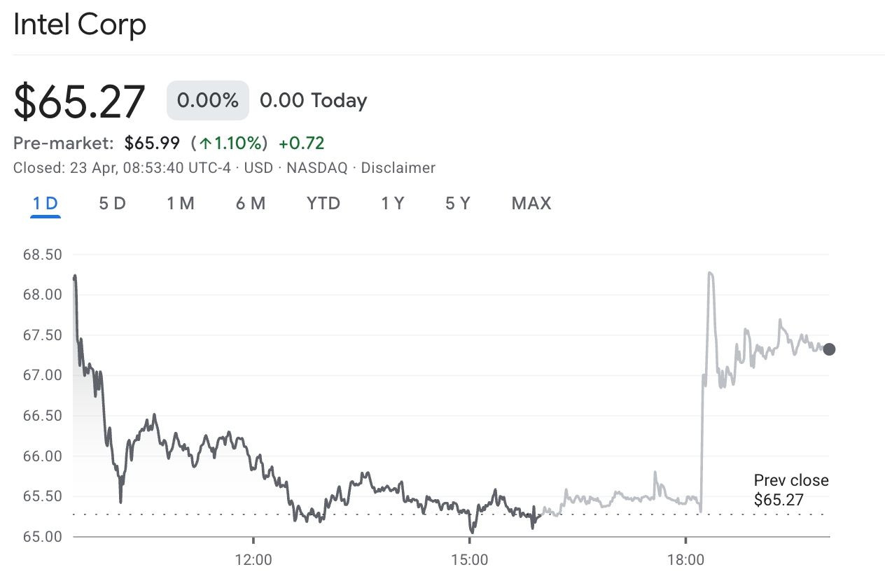This screenshot has height=588, width=885.
Task: Select the YTD range tab
Action: (x=323, y=204)
